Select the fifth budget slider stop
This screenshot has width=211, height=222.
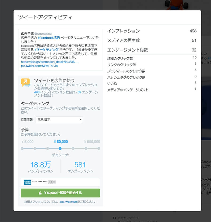coord(73,149)
